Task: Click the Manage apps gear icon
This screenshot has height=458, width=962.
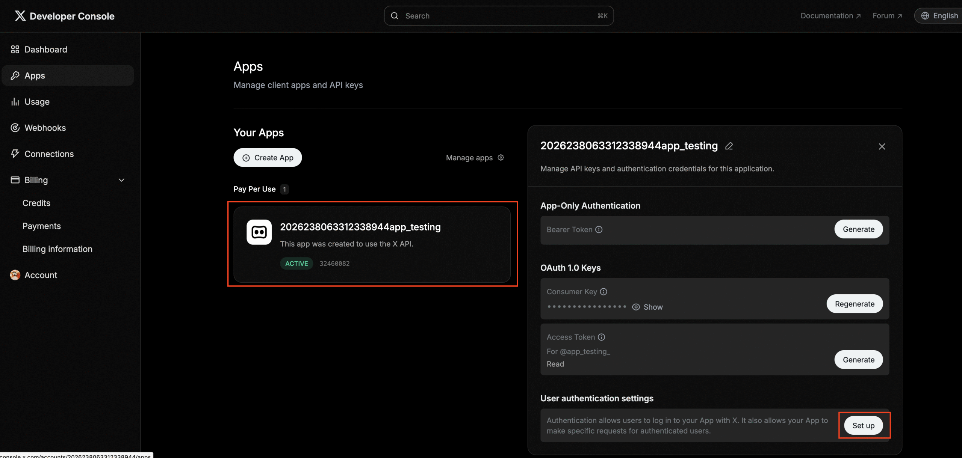Action: (x=501, y=158)
